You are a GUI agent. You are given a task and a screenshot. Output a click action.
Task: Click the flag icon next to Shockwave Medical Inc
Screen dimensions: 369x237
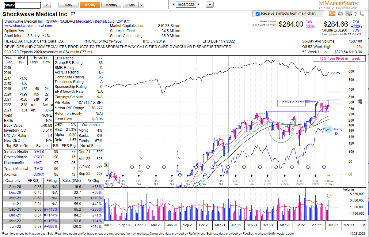pyautogui.click(x=73, y=14)
